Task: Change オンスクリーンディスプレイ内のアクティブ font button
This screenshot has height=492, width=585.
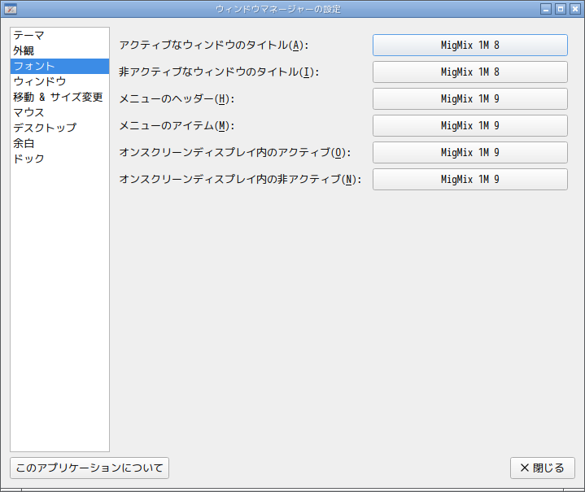Action: (469, 153)
